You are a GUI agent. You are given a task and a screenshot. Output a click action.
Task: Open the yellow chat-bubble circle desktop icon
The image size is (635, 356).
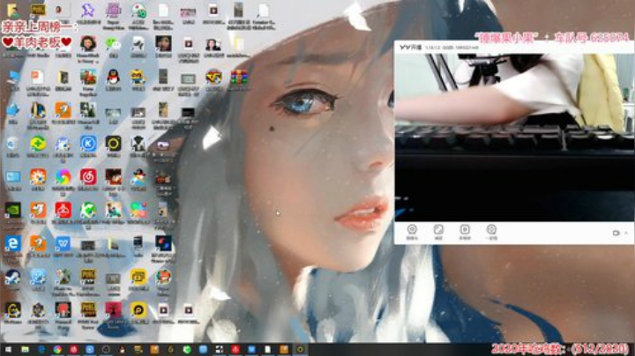pos(138,310)
